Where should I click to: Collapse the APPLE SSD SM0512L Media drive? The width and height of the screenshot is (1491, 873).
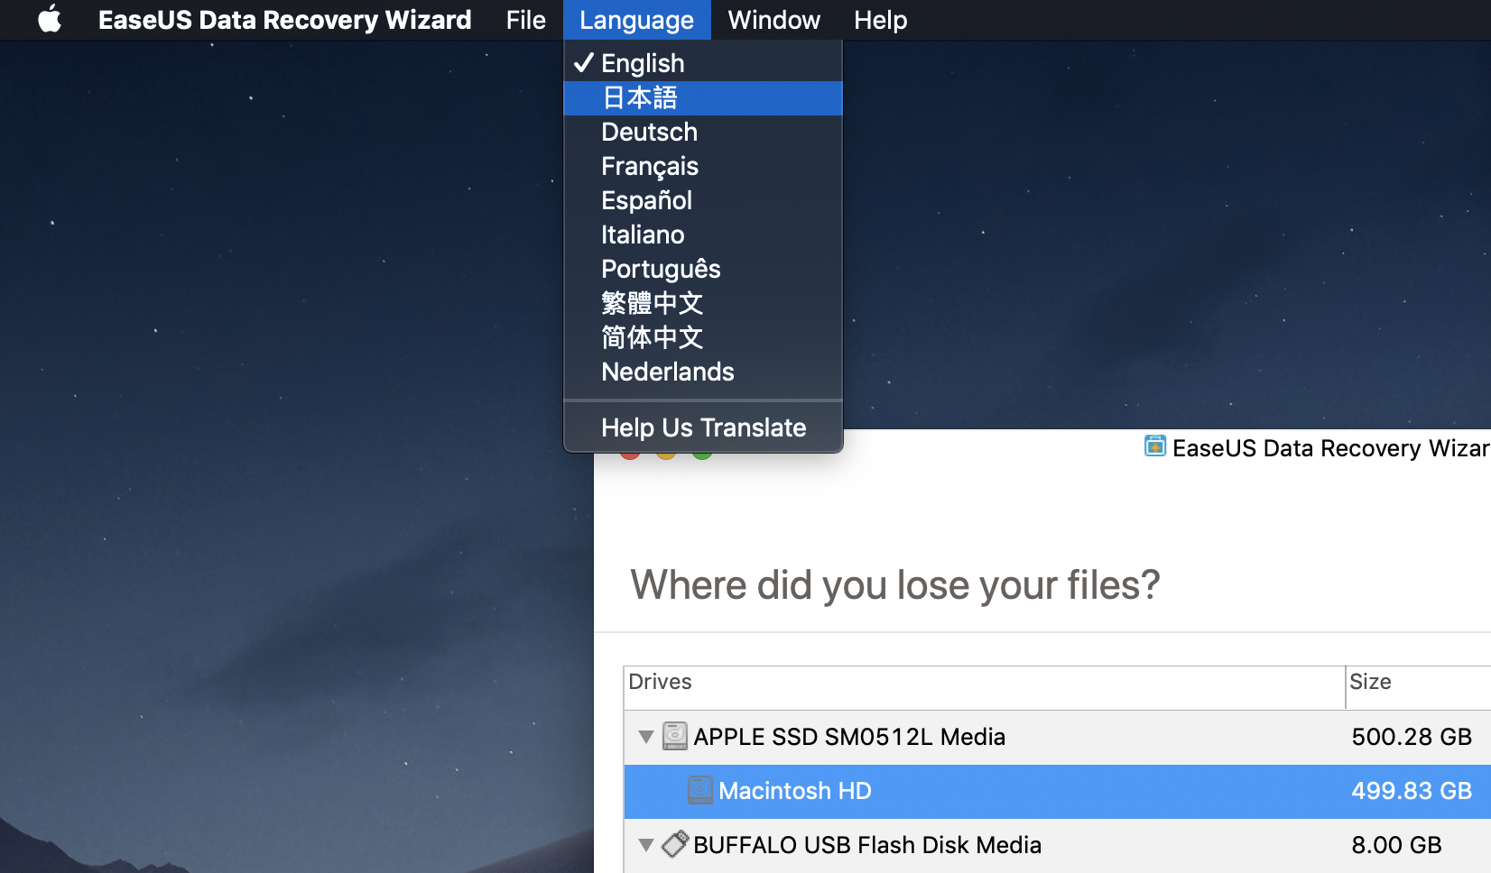point(645,737)
